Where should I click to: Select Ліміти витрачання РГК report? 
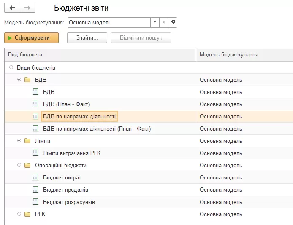(x=72, y=153)
